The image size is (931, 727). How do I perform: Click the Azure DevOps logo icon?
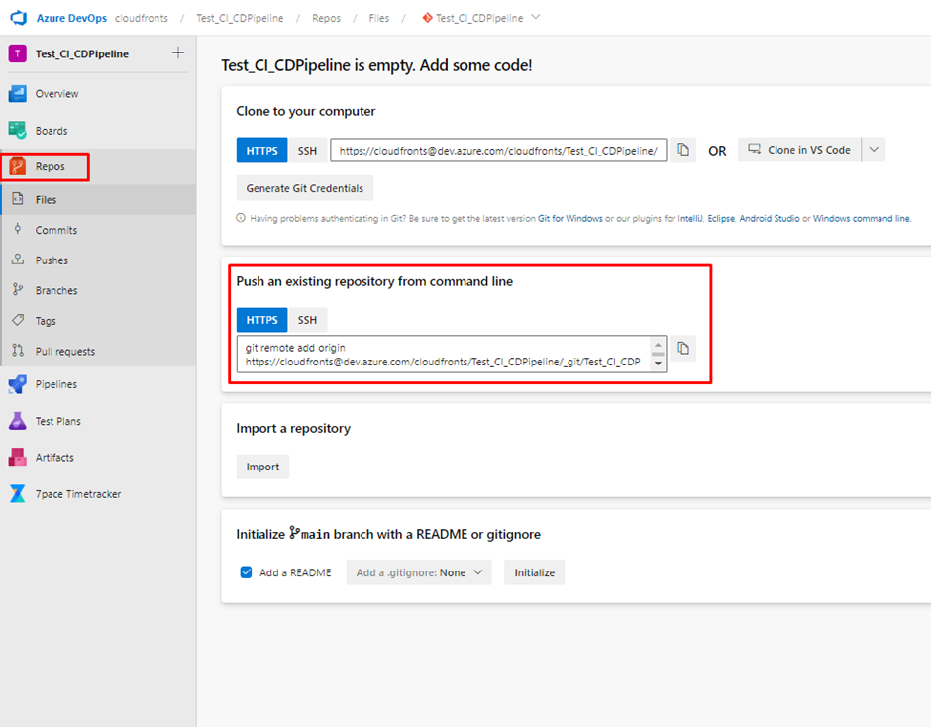click(19, 18)
